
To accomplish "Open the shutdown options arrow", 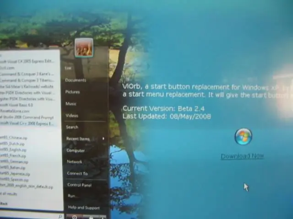I will point(103,217).
